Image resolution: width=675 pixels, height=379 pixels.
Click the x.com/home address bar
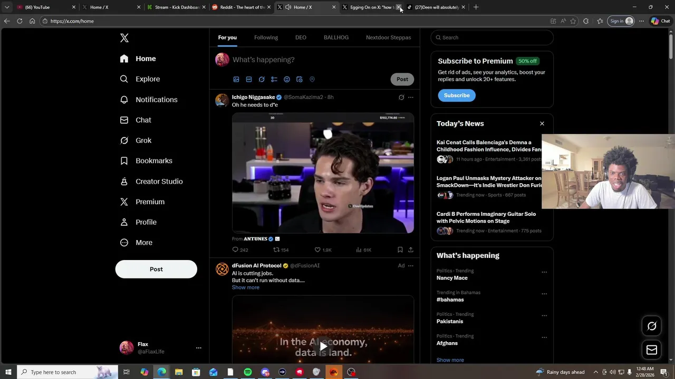click(x=295, y=21)
